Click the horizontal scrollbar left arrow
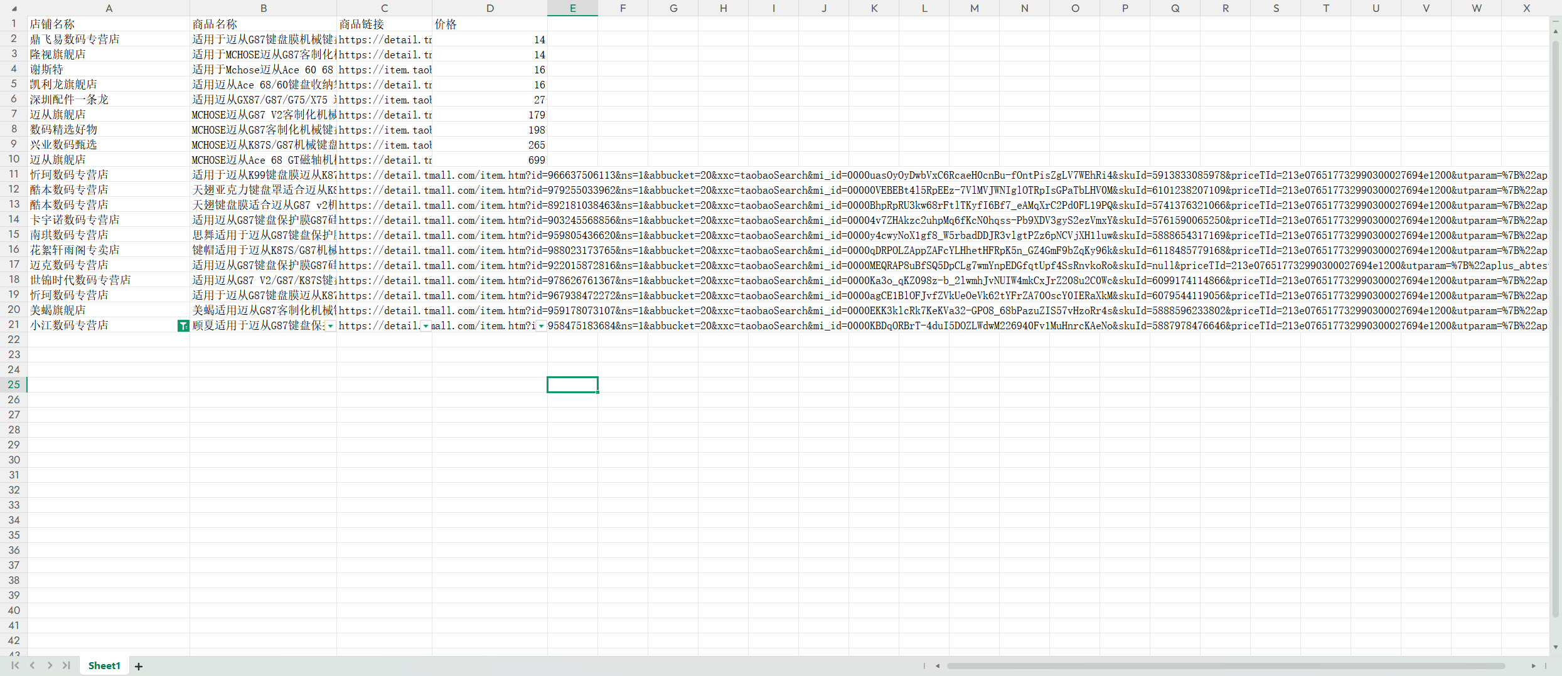 (x=938, y=666)
